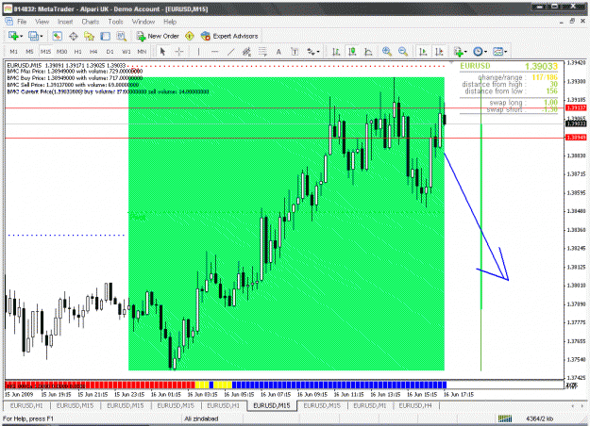590x426 pixels.
Task: Select the M15 timeframe button
Action: pos(45,52)
